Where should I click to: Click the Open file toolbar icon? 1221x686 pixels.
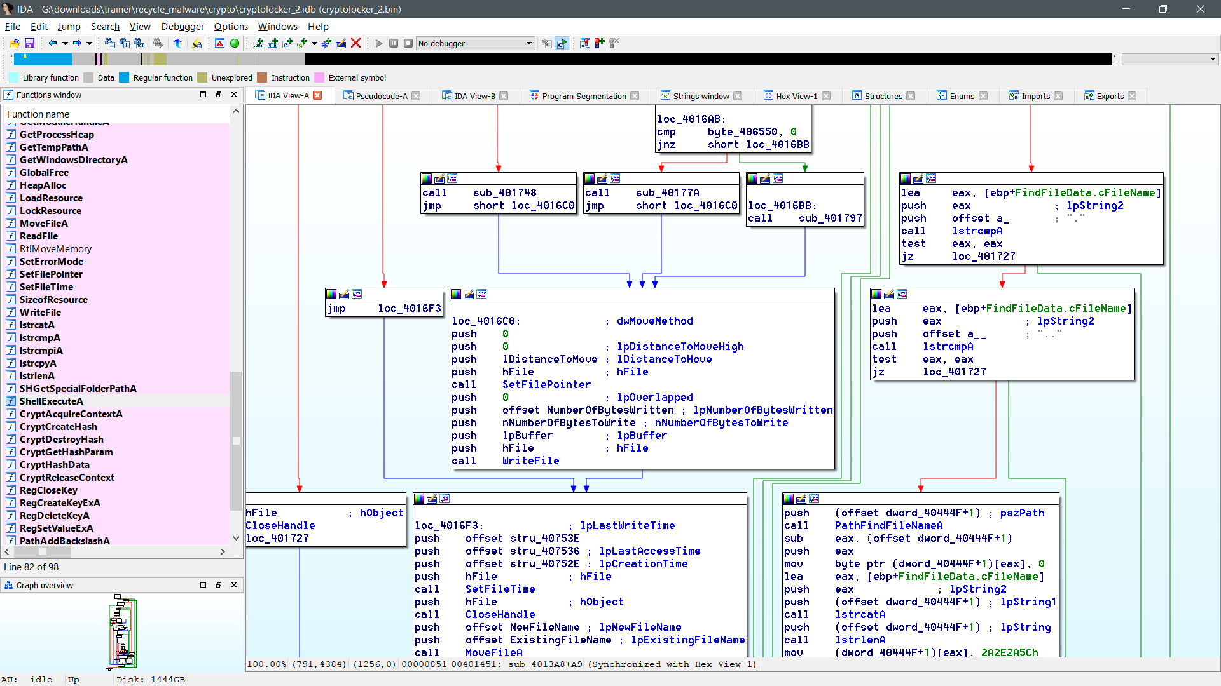[x=14, y=43]
